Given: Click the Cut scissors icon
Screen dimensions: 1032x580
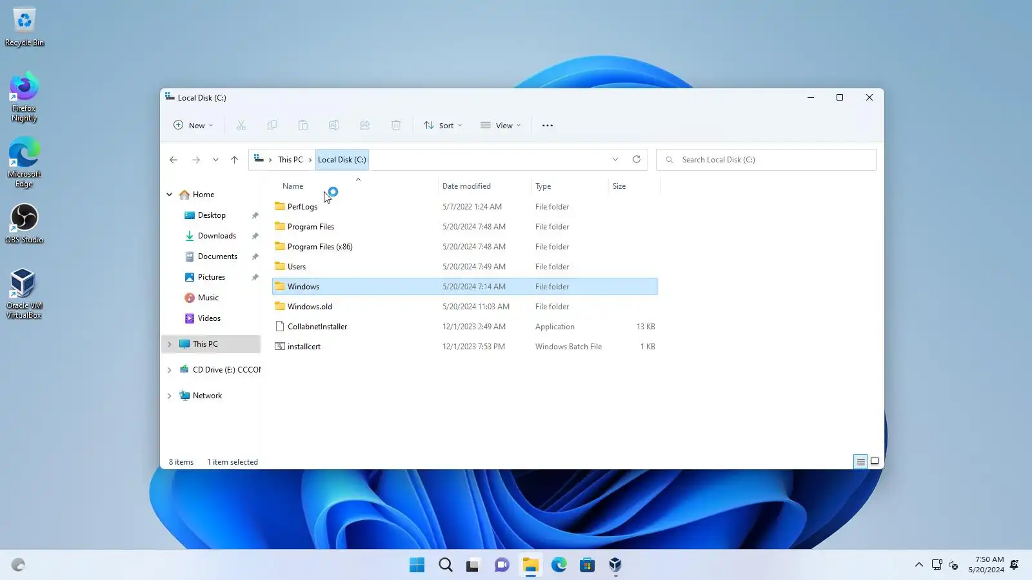Looking at the screenshot, I should tap(241, 126).
